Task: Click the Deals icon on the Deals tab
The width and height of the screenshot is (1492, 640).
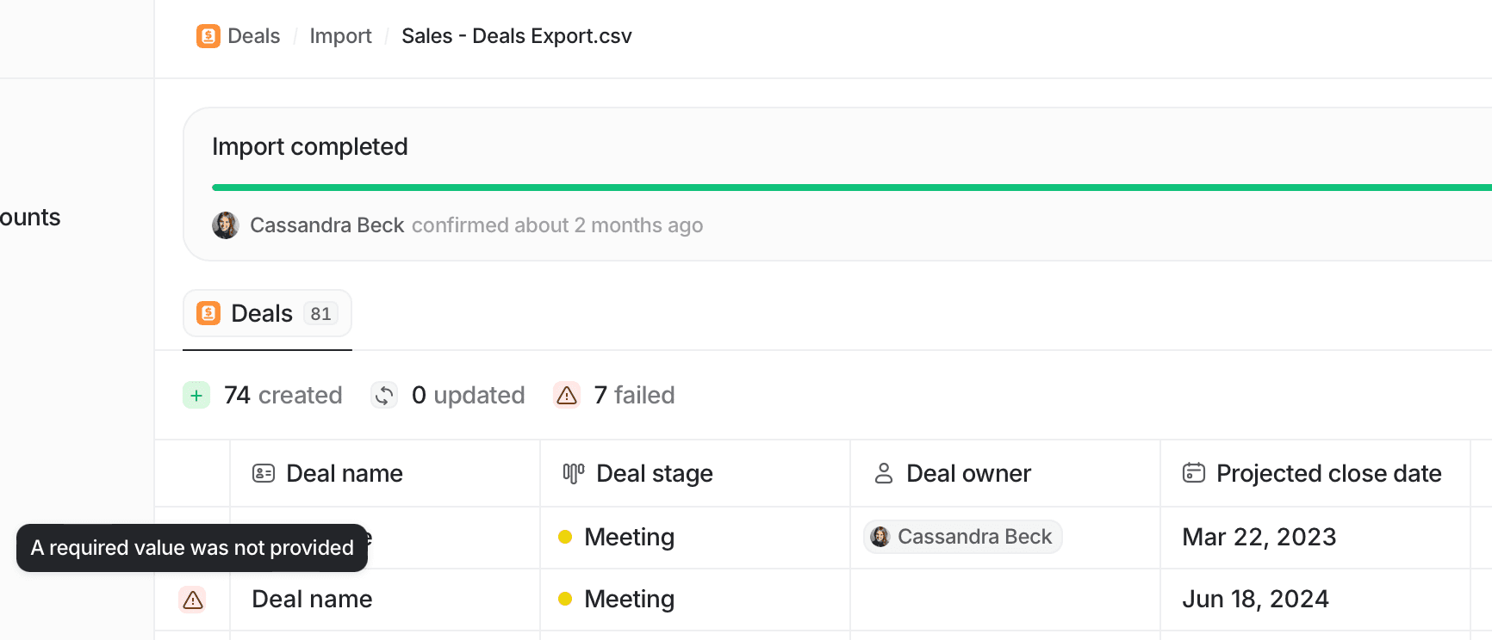Action: click(208, 313)
